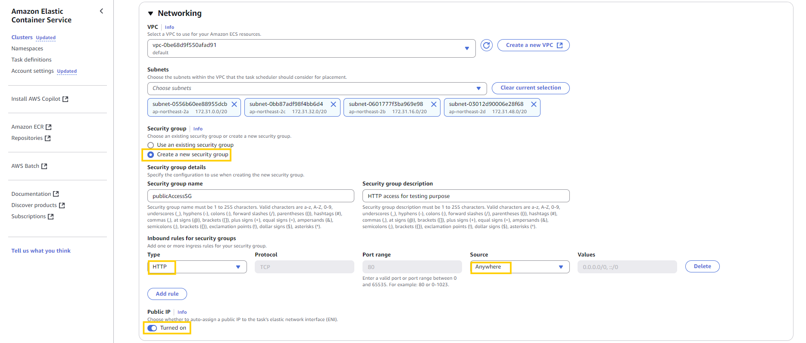Screen dimensions: 806x343
Task: Open Subscriptions sidebar link
Action: [28, 216]
